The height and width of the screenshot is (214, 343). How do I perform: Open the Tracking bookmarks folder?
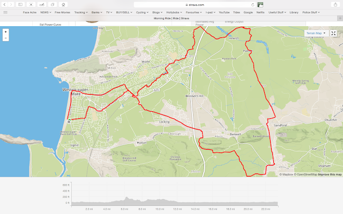[81, 12]
